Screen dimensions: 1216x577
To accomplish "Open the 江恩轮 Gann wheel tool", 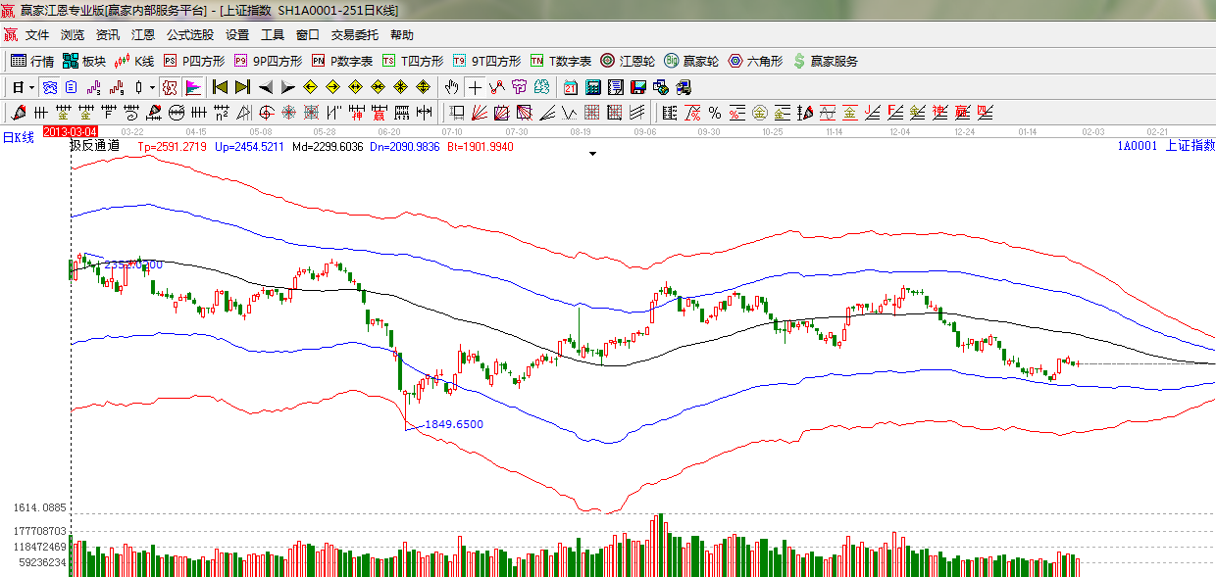I will click(628, 61).
